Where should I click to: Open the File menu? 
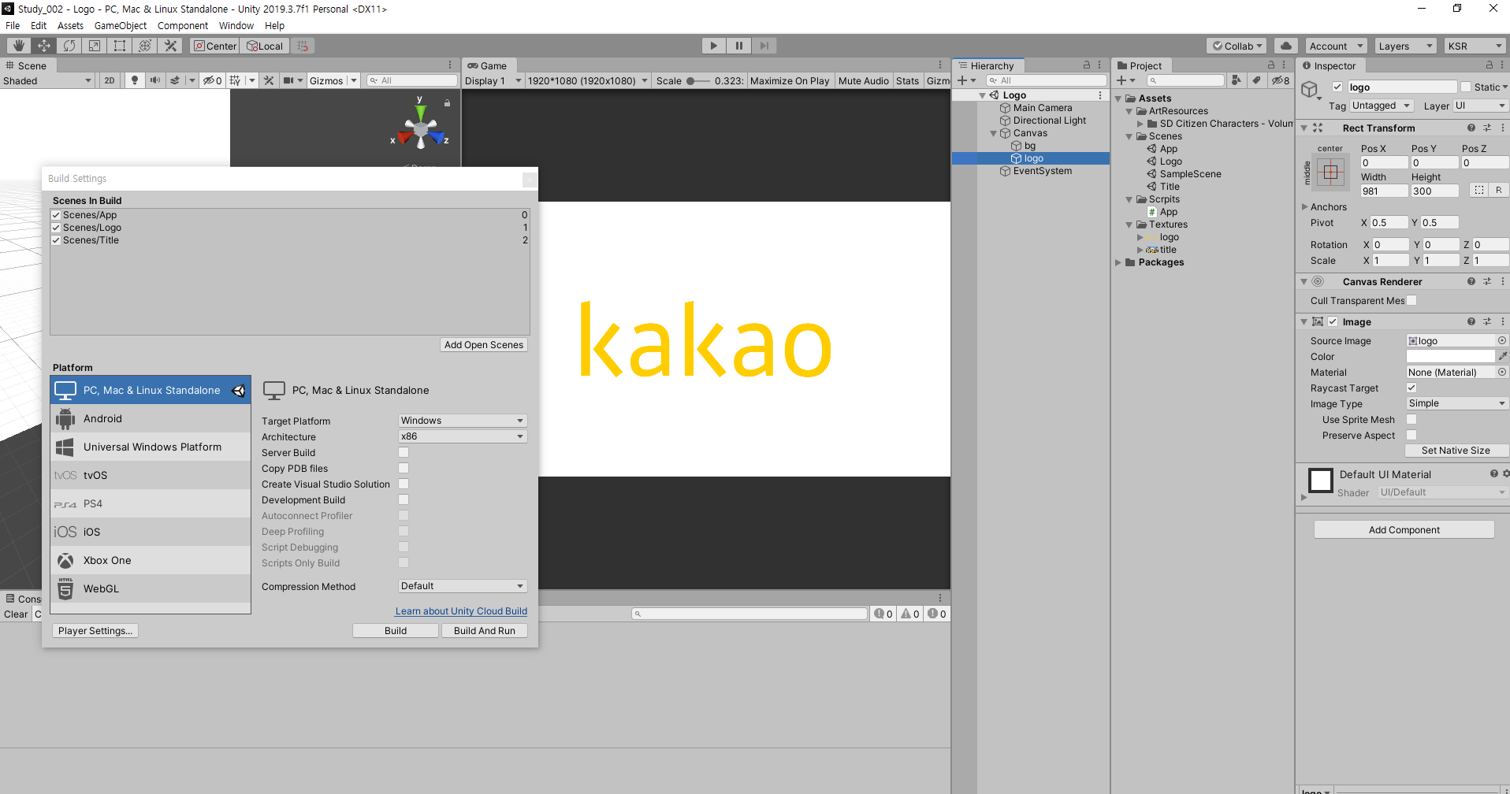pos(13,25)
